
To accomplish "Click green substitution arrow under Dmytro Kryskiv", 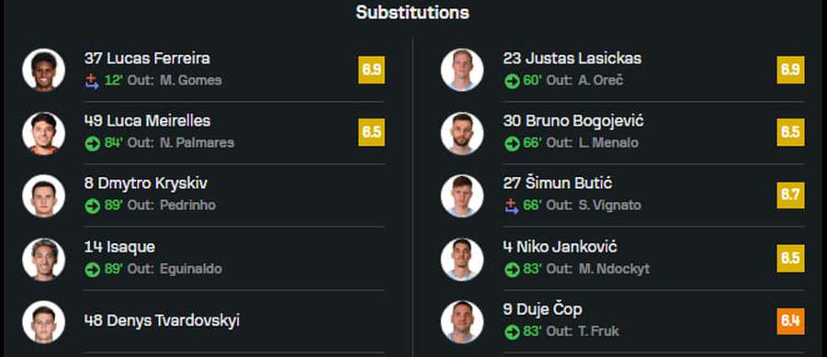I will [92, 206].
